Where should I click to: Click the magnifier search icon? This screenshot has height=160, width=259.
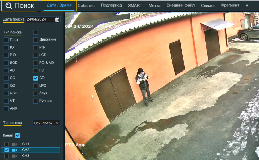(9, 6)
